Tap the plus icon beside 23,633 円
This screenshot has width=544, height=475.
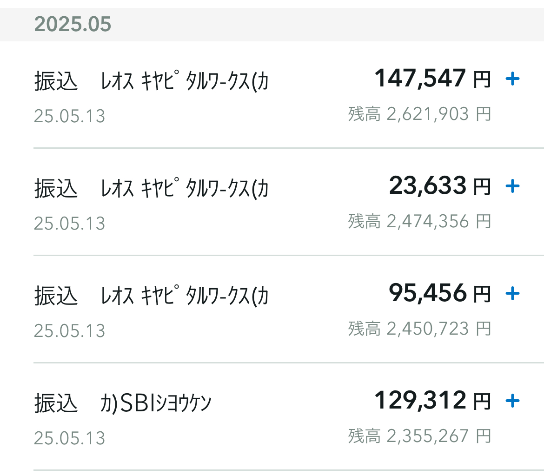512,186
